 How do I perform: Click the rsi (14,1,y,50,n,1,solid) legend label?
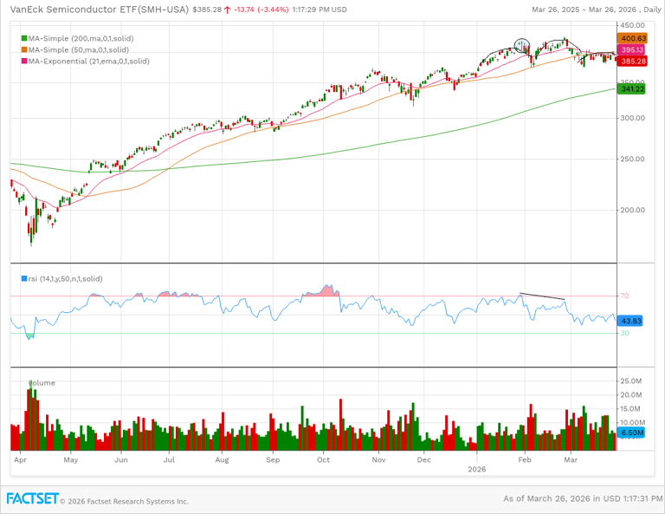[x=65, y=278]
